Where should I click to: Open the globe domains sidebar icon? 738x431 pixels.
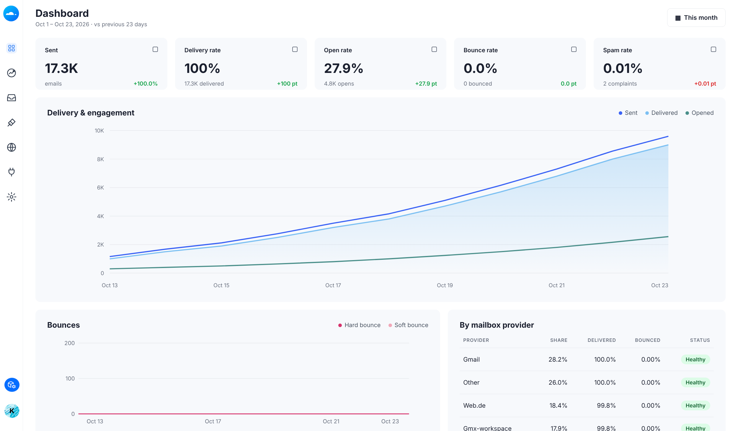coord(12,147)
